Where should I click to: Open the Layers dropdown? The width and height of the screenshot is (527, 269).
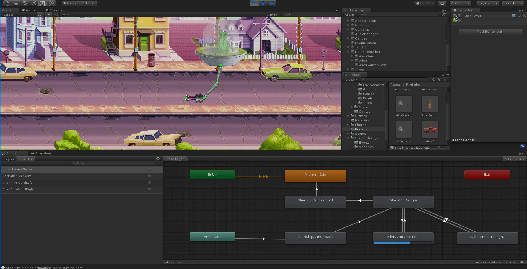pos(488,3)
